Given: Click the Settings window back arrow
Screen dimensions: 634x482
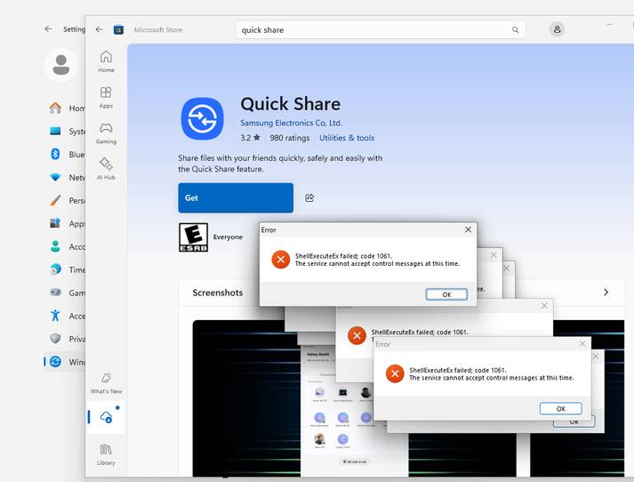Looking at the screenshot, I should [x=49, y=29].
